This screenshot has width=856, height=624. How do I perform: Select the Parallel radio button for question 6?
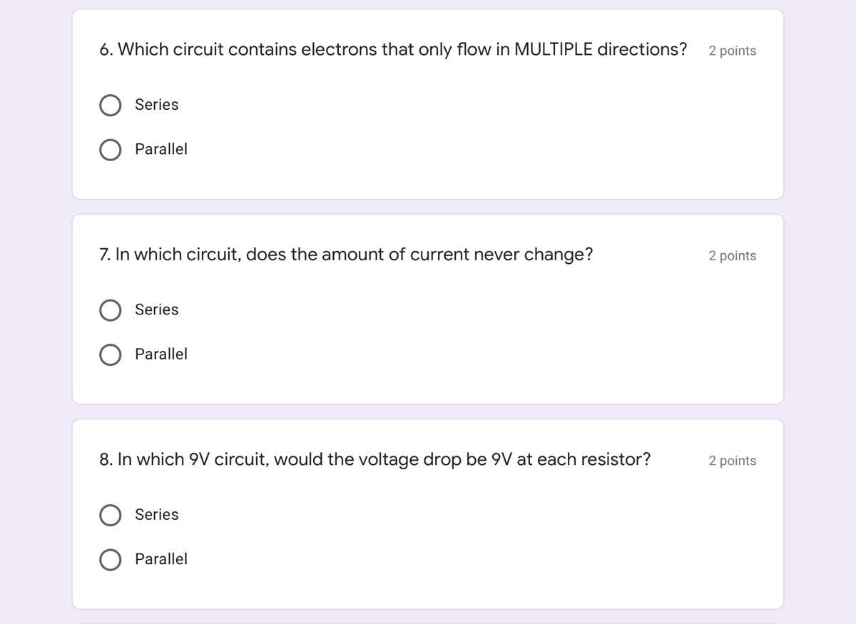pos(110,150)
